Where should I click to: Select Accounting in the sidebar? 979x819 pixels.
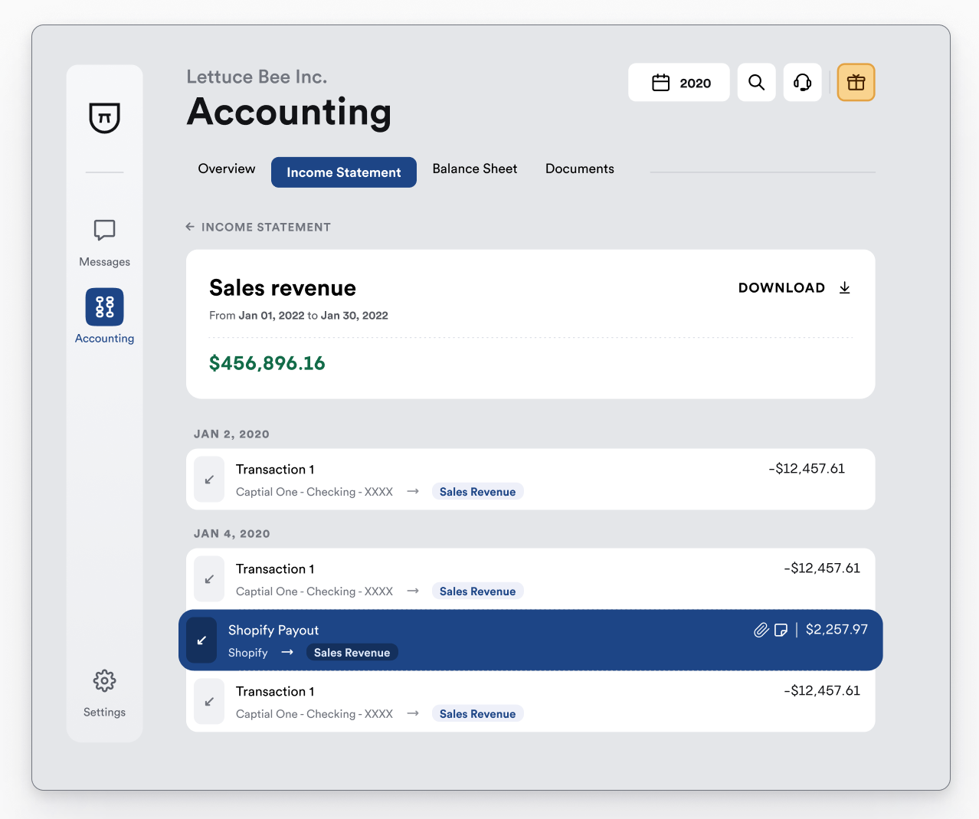point(104,306)
